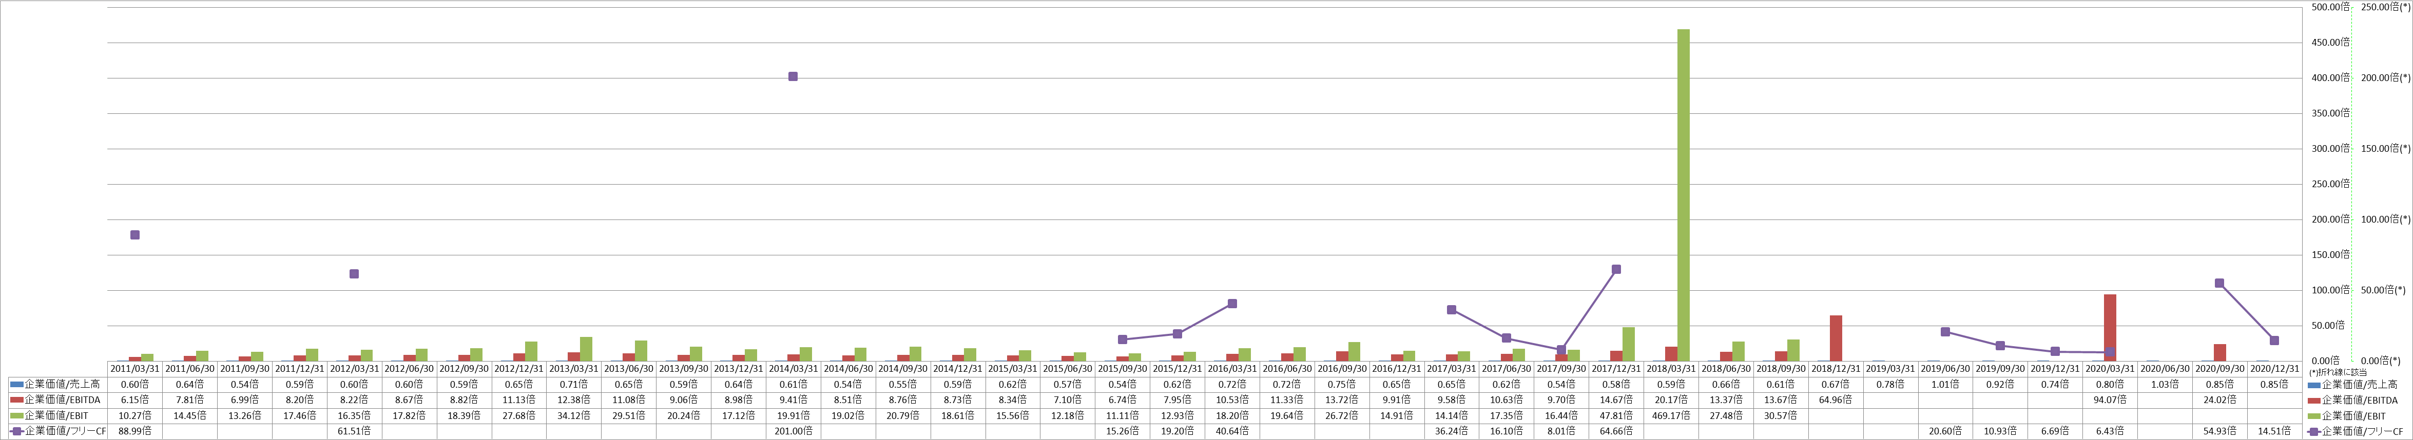Click the cell showing 14.51倍
This screenshot has height=440, width=2413.
2274,432
